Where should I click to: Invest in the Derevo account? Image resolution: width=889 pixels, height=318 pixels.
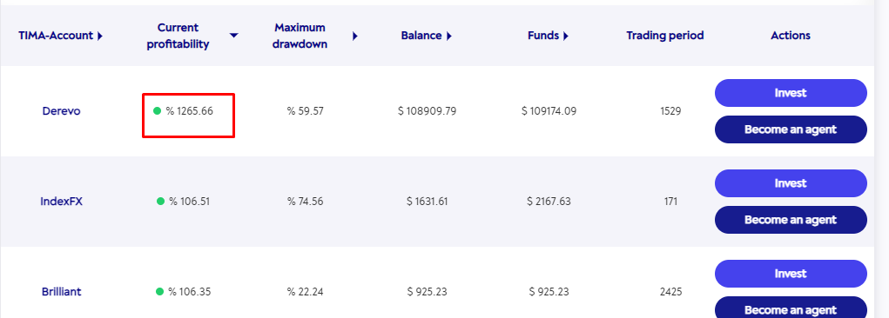pos(791,93)
